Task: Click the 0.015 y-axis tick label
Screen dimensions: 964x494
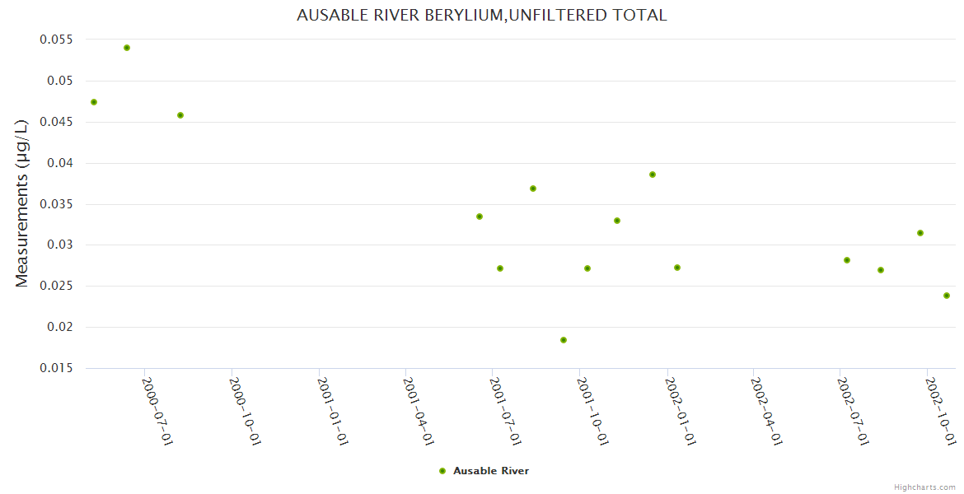Action: point(56,368)
